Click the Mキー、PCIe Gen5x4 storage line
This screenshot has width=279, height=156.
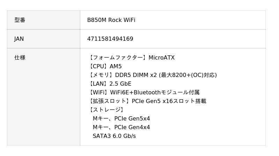(121, 119)
